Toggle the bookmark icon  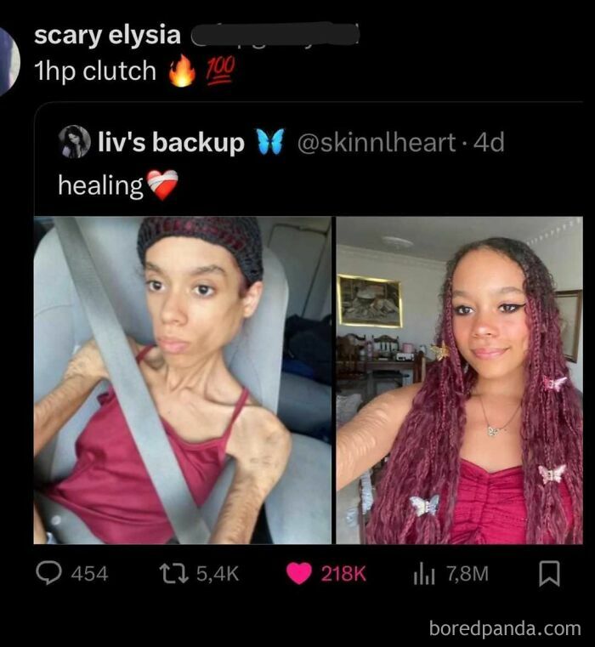click(x=550, y=574)
